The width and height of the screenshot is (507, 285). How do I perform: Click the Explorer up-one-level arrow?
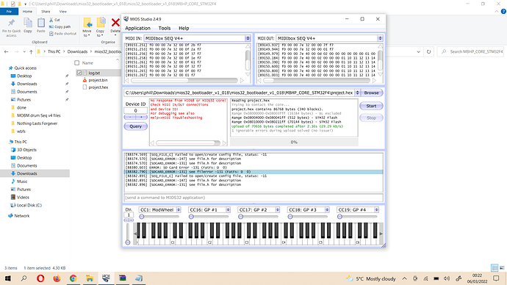click(x=31, y=51)
